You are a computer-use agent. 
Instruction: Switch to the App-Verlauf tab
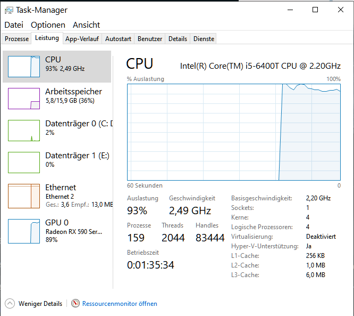coord(82,39)
